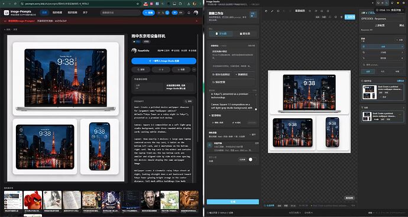Click the Image-Prompts search field
The height and width of the screenshot is (217, 408).
click(121, 13)
